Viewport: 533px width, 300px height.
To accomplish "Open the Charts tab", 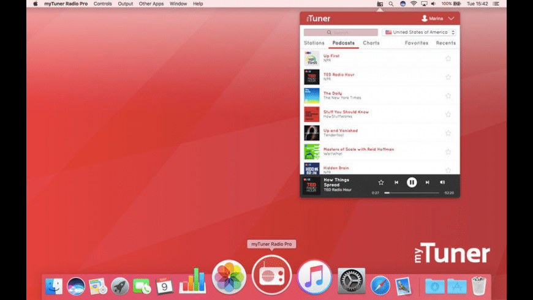I will (x=371, y=43).
